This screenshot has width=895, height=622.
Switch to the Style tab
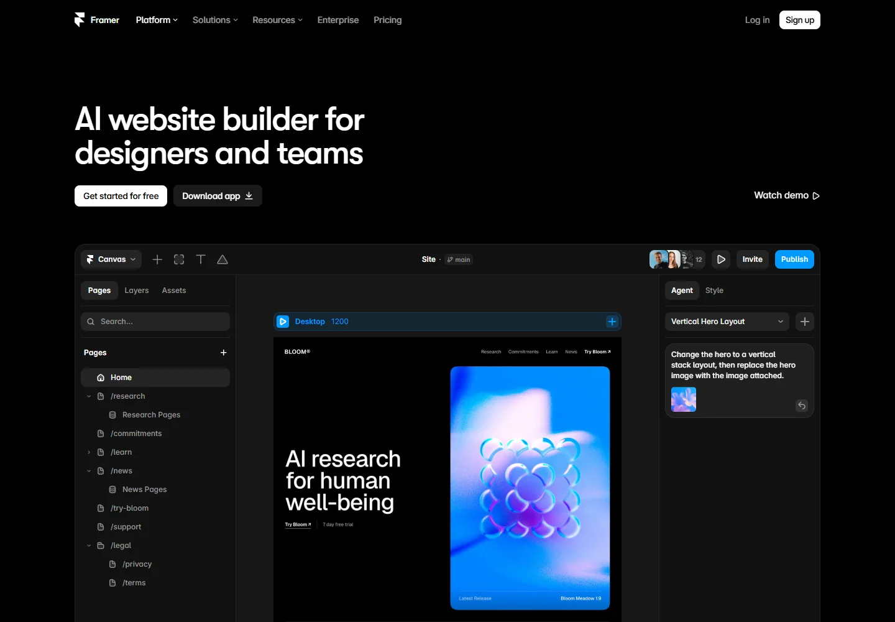coord(714,290)
